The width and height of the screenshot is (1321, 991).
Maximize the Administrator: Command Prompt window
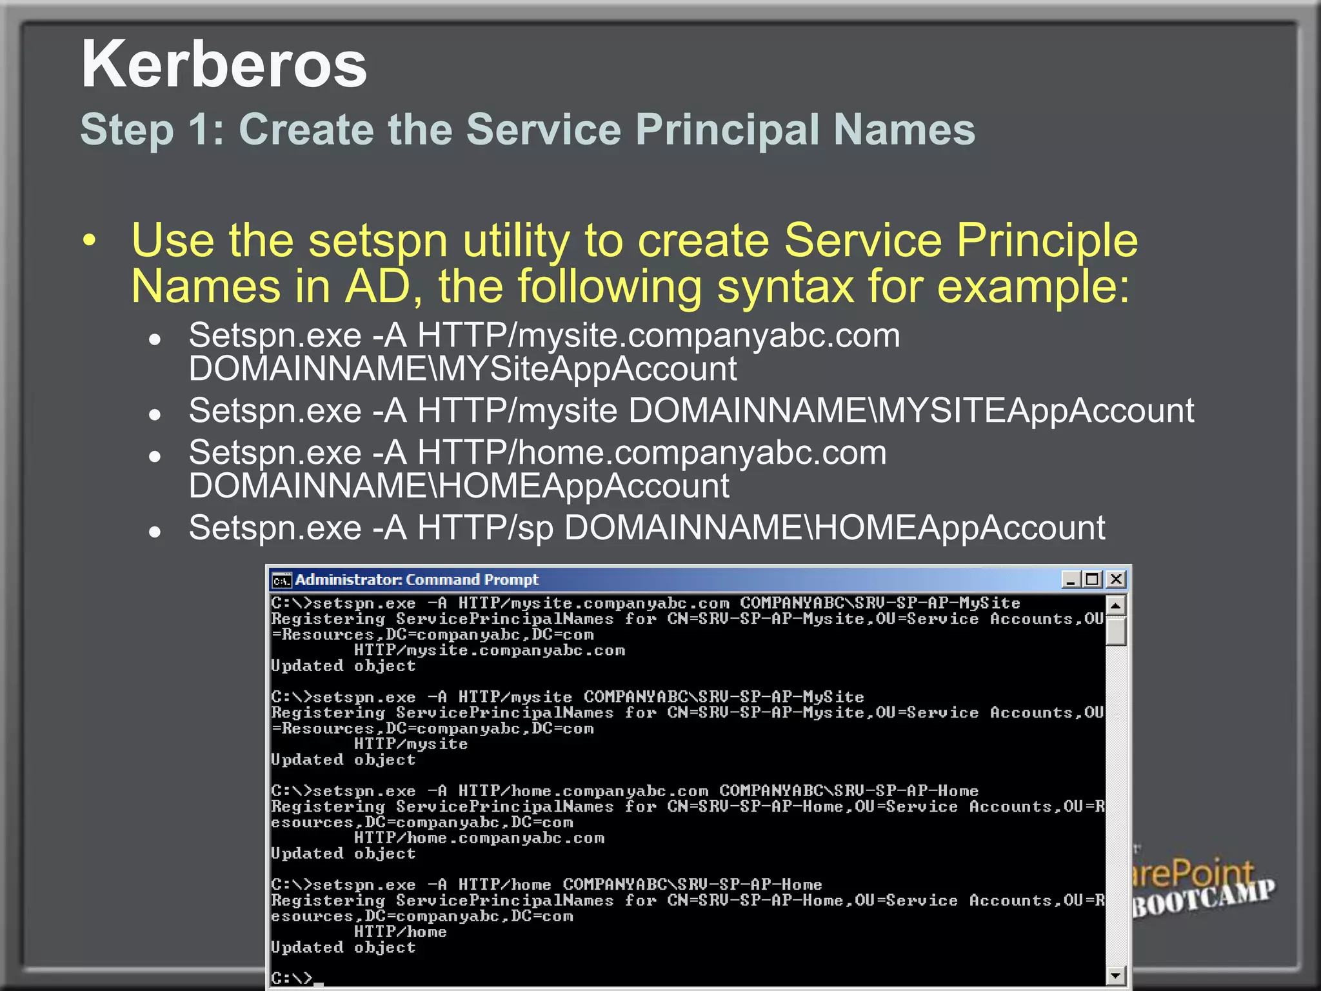[1093, 579]
